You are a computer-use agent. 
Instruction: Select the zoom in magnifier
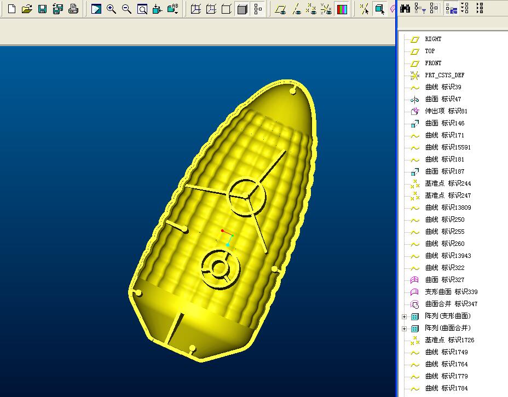point(111,9)
